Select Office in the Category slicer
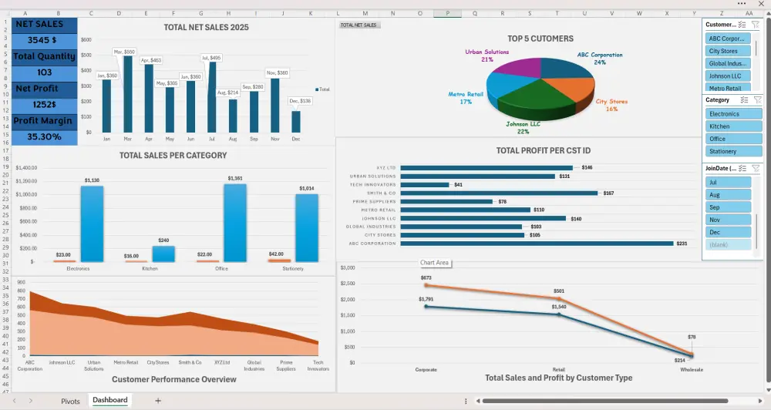771x410 pixels. [733, 139]
